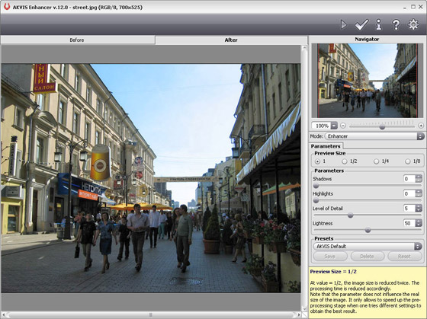The image size is (427, 319).
Task: Open the 100% zoom level dropdown
Action: tap(334, 126)
